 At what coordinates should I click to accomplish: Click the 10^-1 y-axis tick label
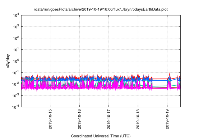click(15, 73)
